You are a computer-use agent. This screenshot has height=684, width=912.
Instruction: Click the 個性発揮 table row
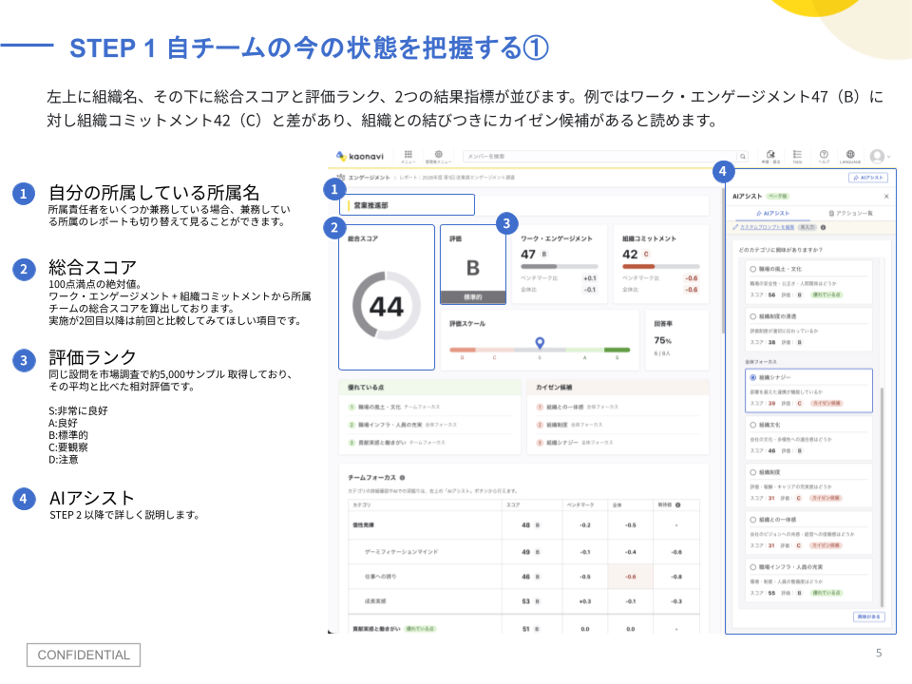coord(523,525)
